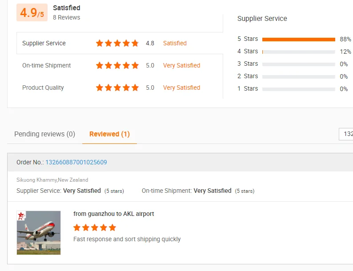The image size is (353, 271).
Task: Click the '8 Reviews' count text
Action: [x=67, y=17]
